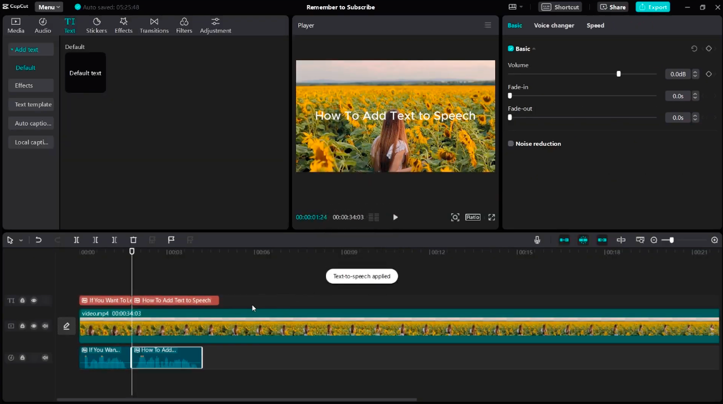The height and width of the screenshot is (404, 723).
Task: Expand the selection tool dropdown arrow
Action: point(21,240)
